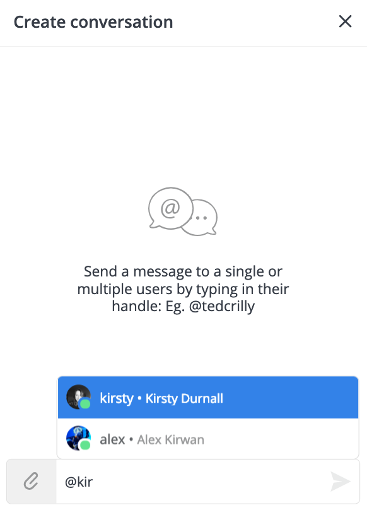This screenshot has height=510, width=367.
Task: Pick the Alex Kirwan full name text
Action: 171,440
